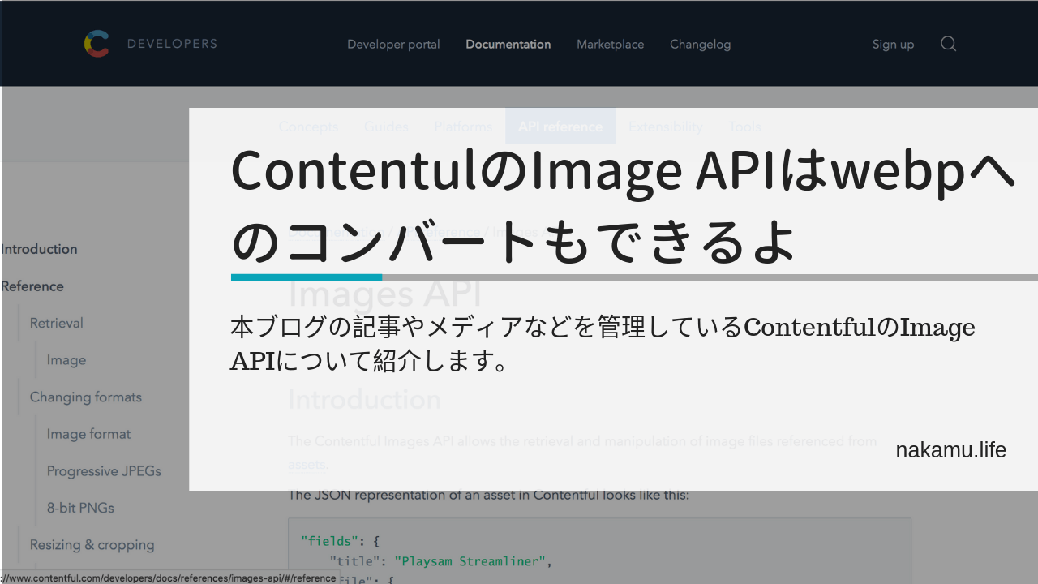Image resolution: width=1038 pixels, height=584 pixels.
Task: Click the Sign up link
Action: [893, 45]
